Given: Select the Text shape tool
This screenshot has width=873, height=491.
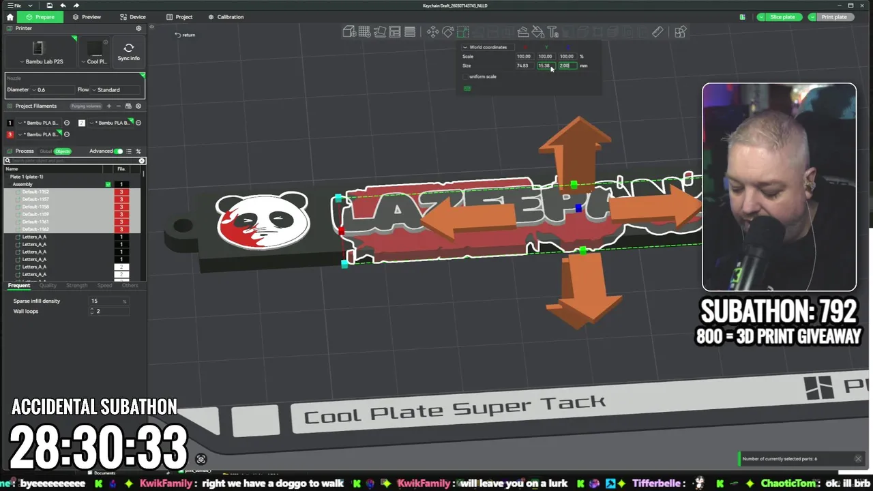Looking at the screenshot, I should point(552,32).
